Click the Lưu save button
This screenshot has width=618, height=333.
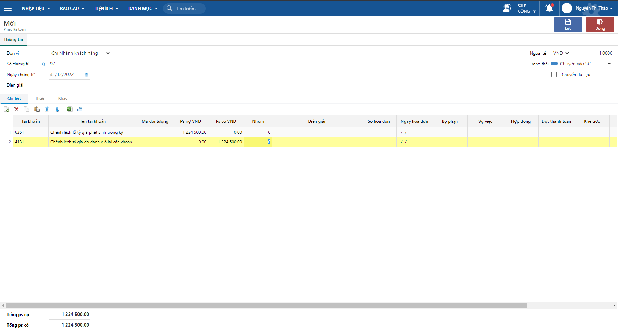(x=568, y=24)
